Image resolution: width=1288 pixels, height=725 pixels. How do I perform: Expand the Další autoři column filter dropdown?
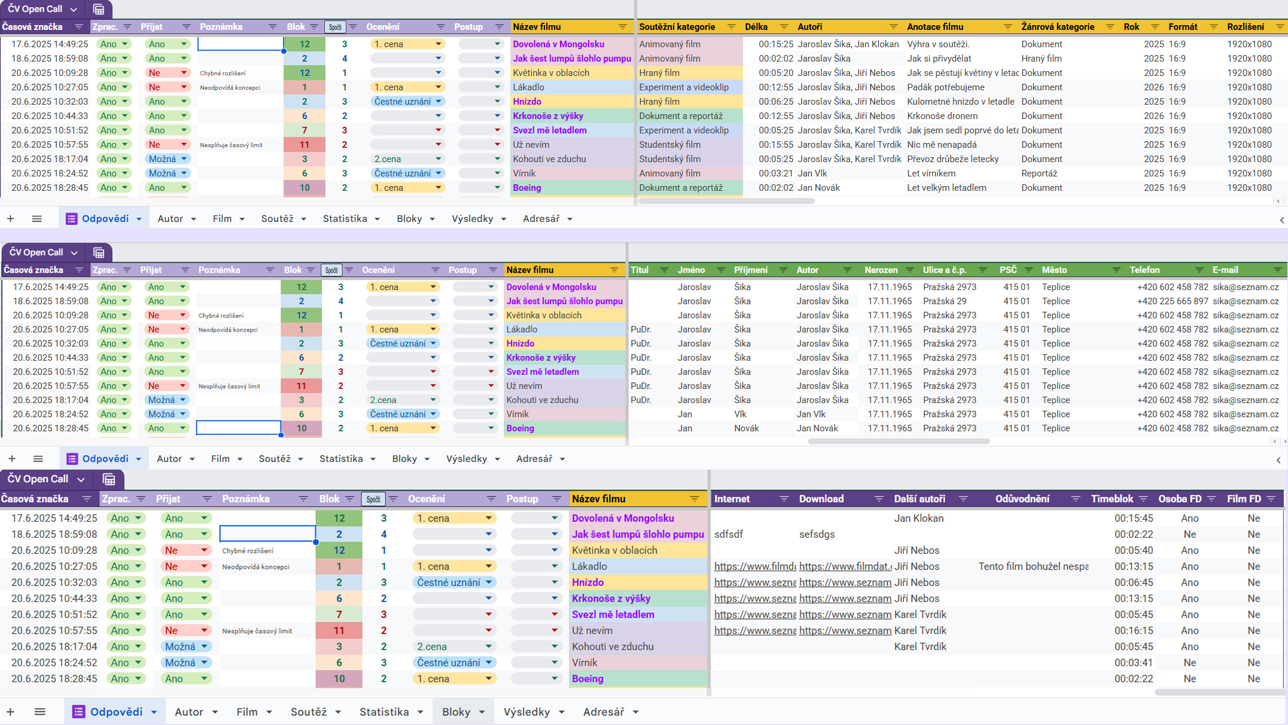[963, 499]
